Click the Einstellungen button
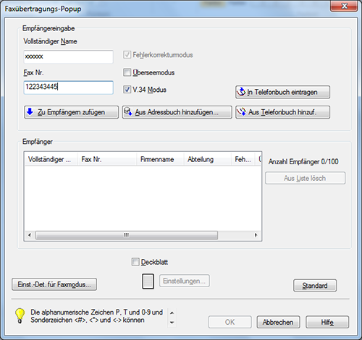Viewport: 362px width, 340px height. click(185, 281)
